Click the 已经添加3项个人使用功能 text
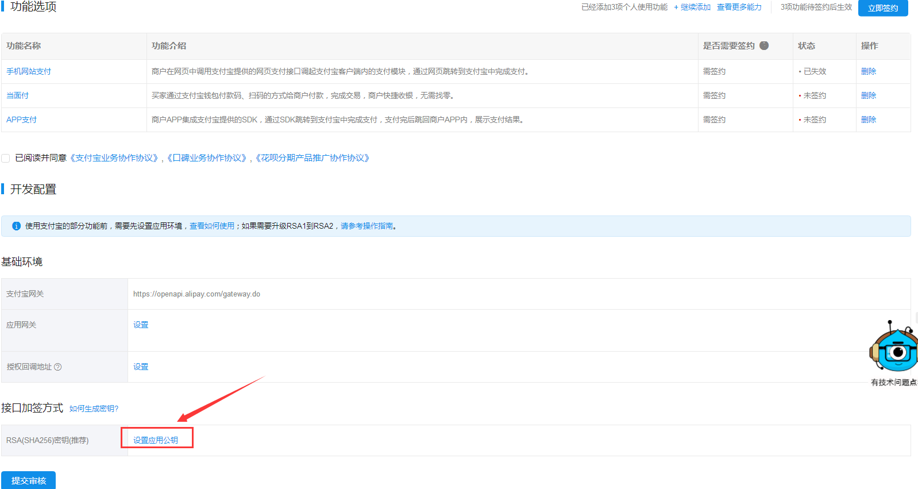 click(624, 7)
